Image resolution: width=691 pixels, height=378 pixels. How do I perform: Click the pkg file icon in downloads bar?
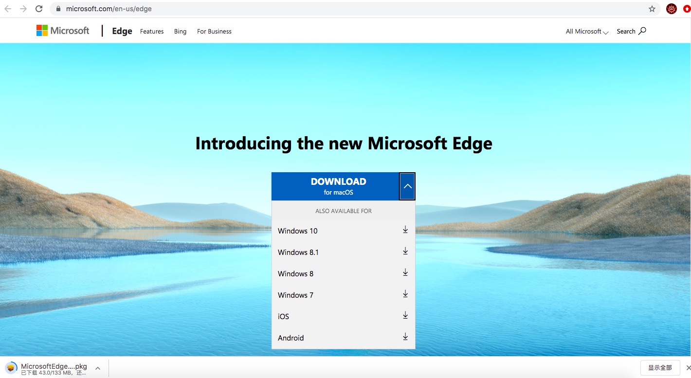point(11,368)
